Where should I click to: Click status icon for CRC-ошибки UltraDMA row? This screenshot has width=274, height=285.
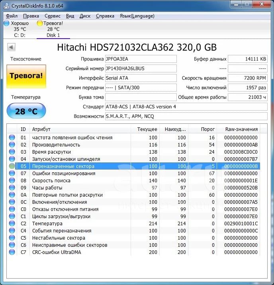tap(12, 252)
